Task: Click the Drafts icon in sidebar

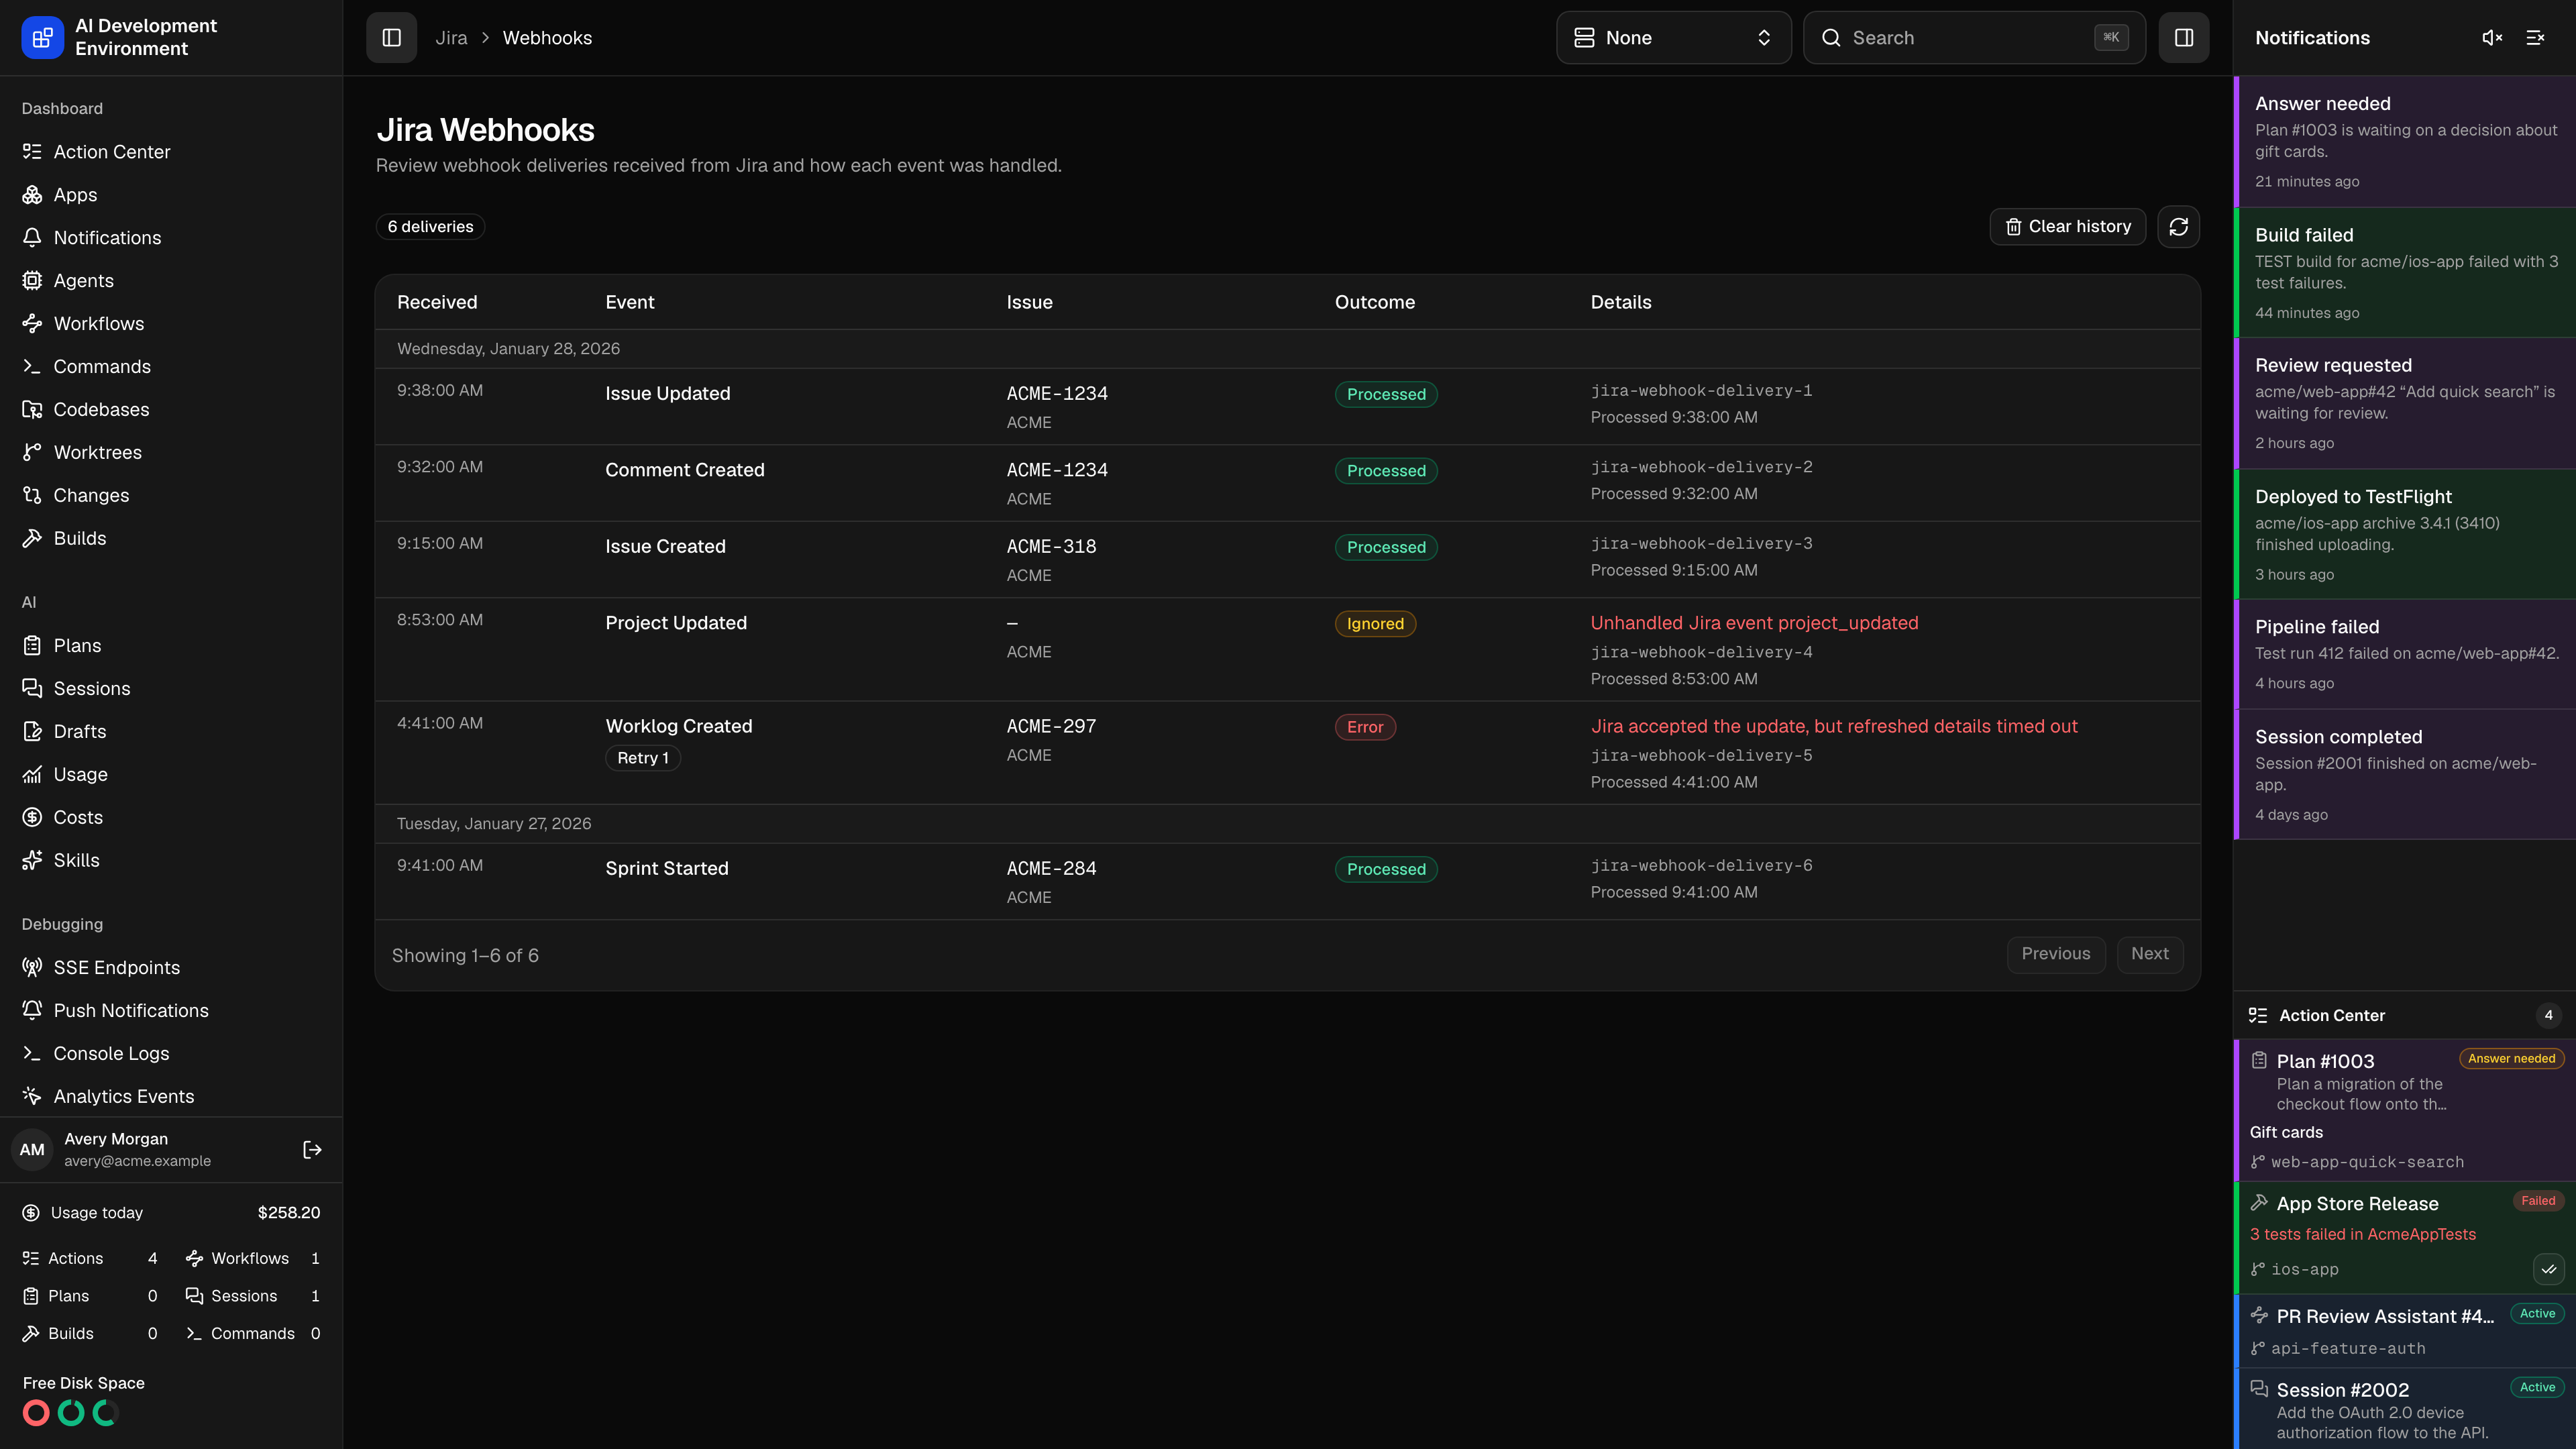Action: 32,732
